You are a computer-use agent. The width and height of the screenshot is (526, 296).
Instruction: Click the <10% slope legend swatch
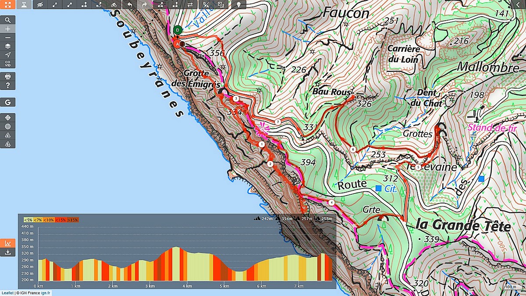[x=49, y=220]
